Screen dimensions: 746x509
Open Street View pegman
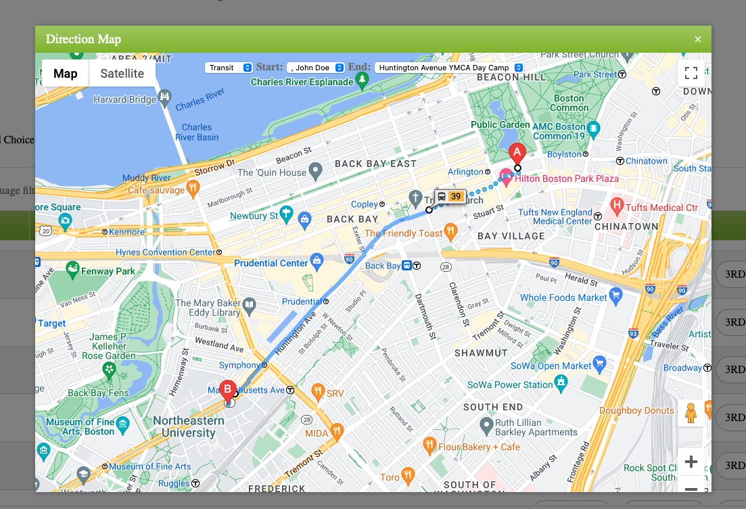(691, 413)
